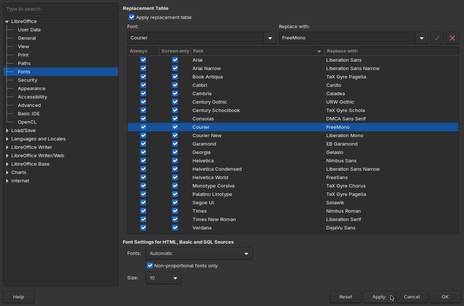The height and width of the screenshot is (306, 464).
Task: Open the Replace with dropdown arrow
Action: 422,38
